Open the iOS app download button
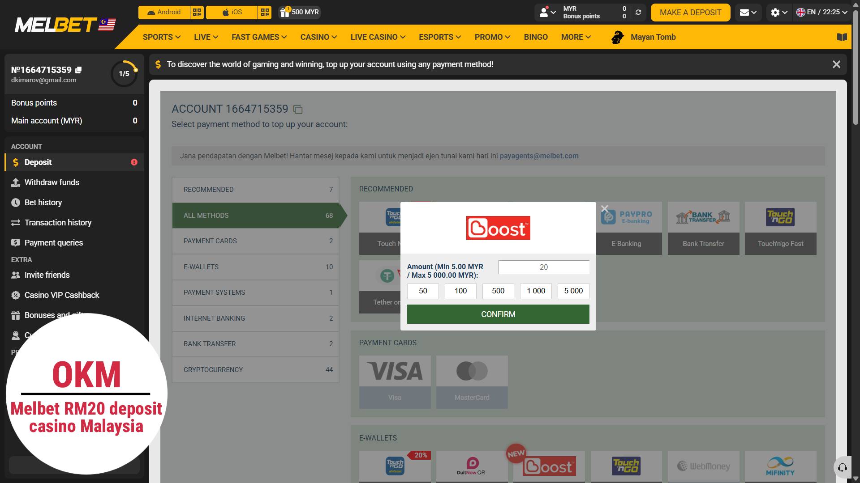860x483 pixels. point(232,12)
